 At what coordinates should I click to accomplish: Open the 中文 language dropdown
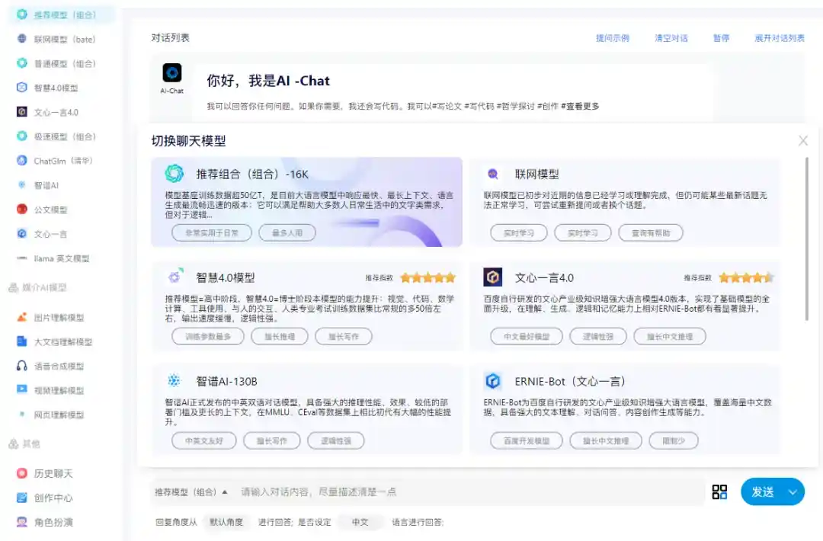tap(360, 522)
